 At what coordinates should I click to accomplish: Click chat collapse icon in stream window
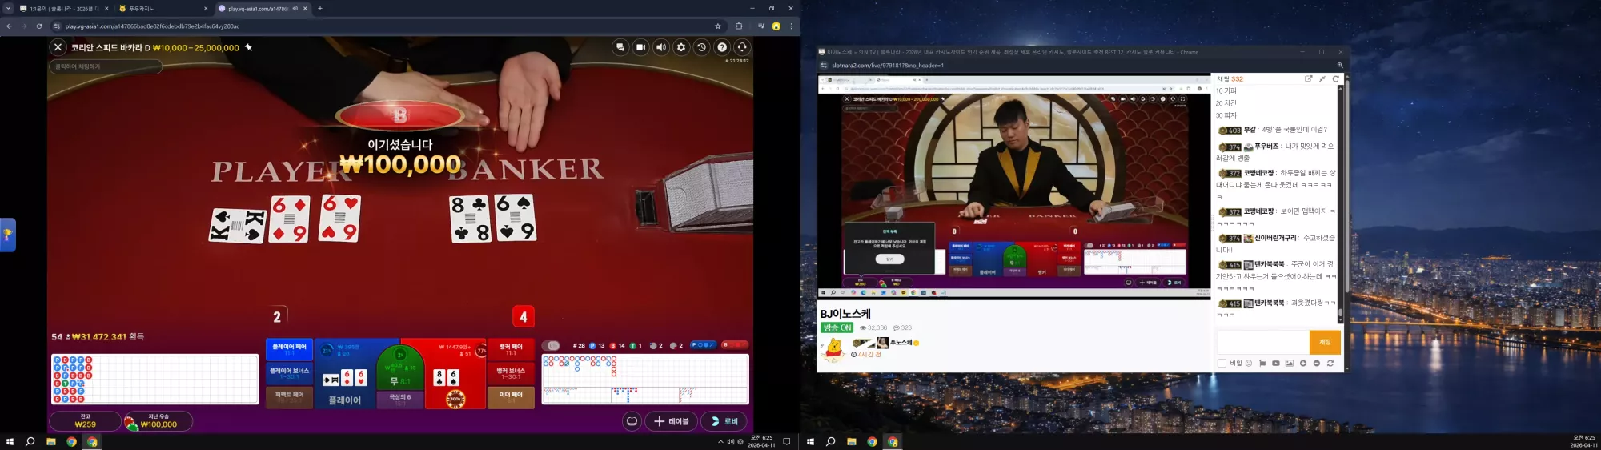pyautogui.click(x=1322, y=78)
